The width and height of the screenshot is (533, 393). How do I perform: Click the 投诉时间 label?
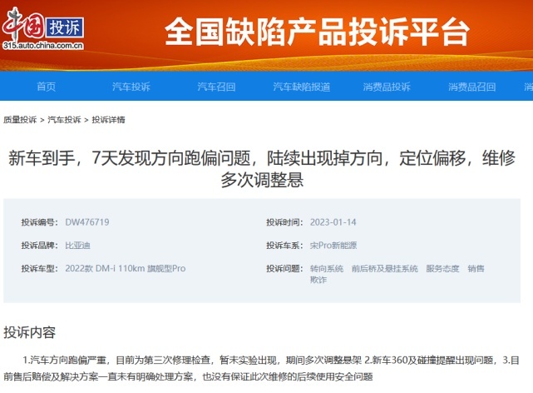pyautogui.click(x=284, y=222)
